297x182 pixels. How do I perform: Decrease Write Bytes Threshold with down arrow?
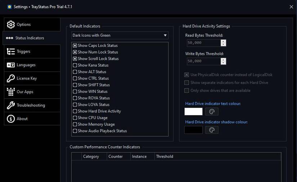(x=223, y=63)
